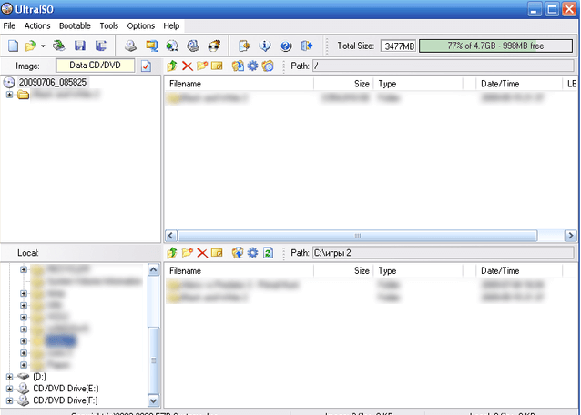Click the local tree scrollbar up arrow

coord(153,270)
